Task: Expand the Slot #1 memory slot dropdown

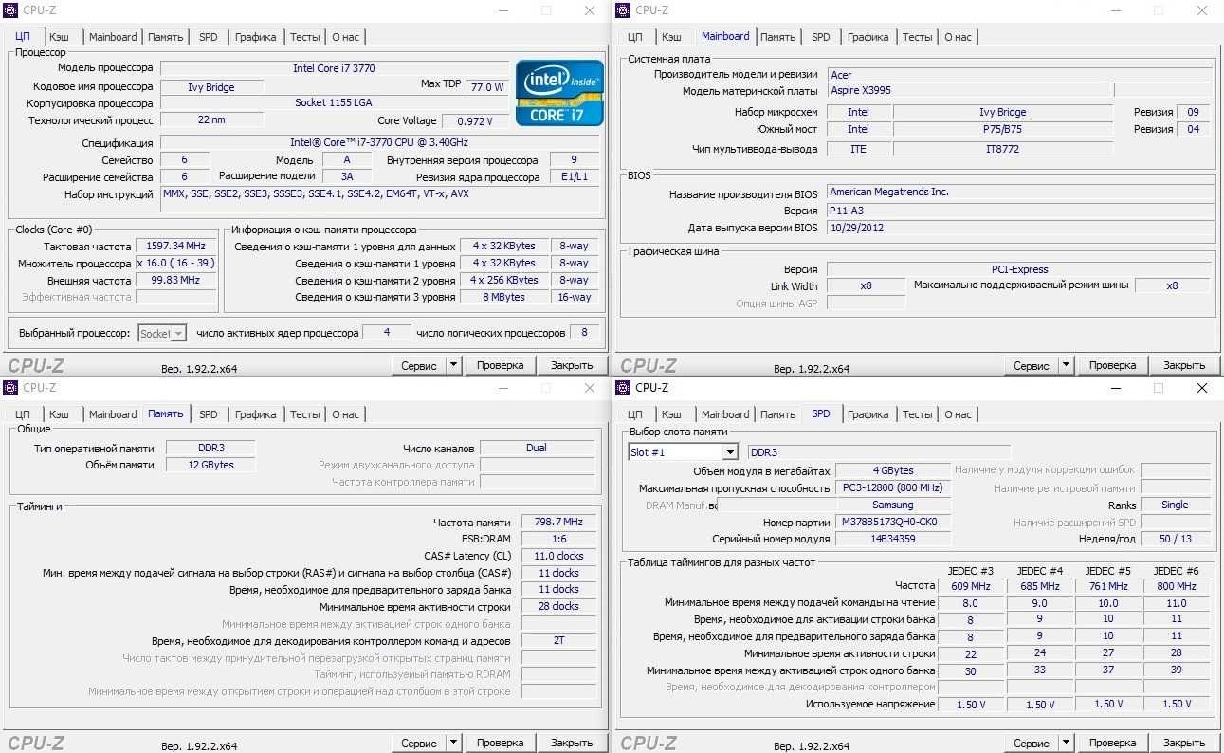Action: [729, 452]
